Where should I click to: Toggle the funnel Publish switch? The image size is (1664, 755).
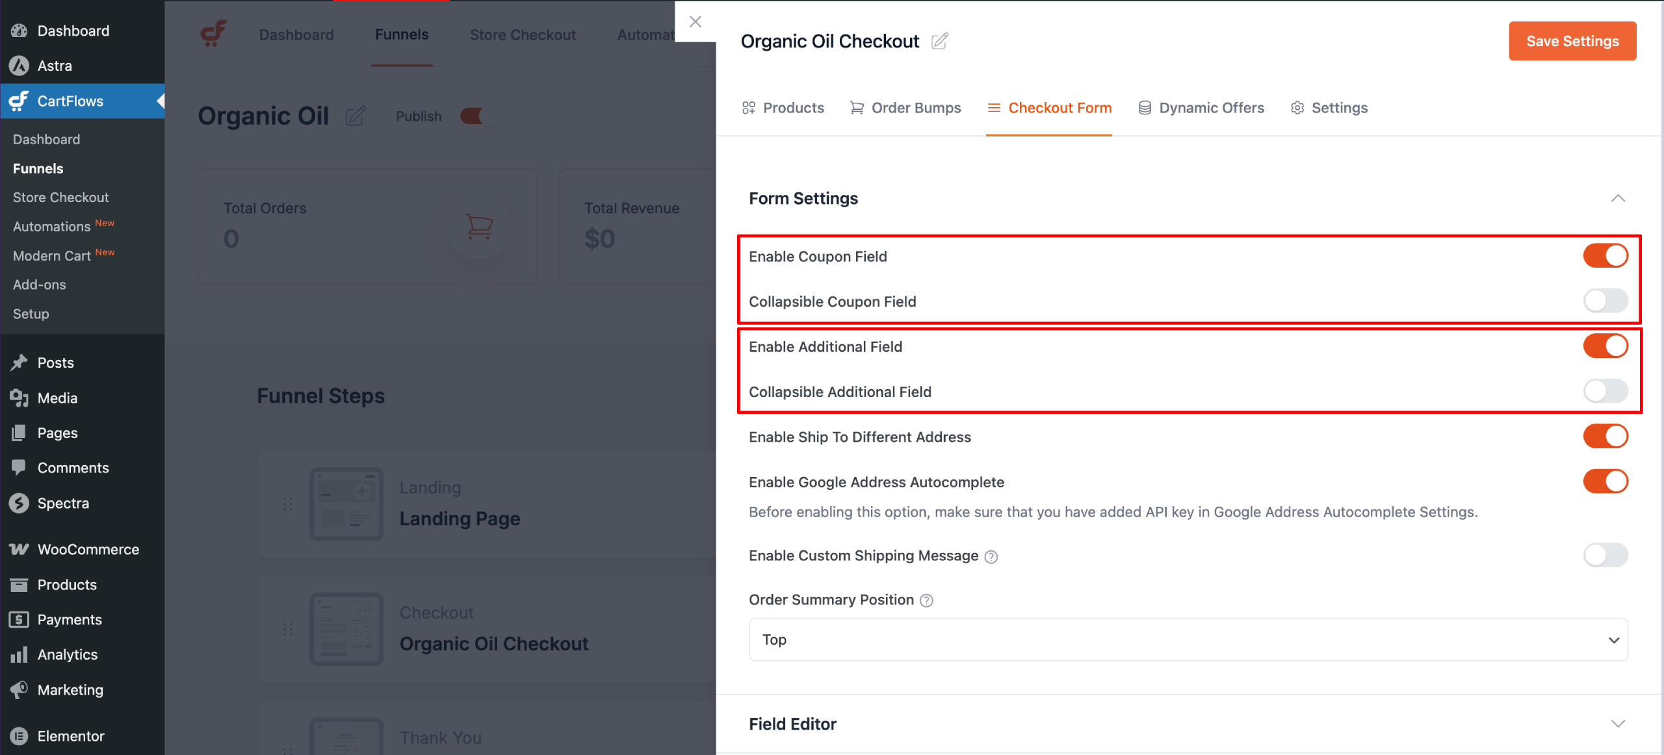pyautogui.click(x=480, y=116)
